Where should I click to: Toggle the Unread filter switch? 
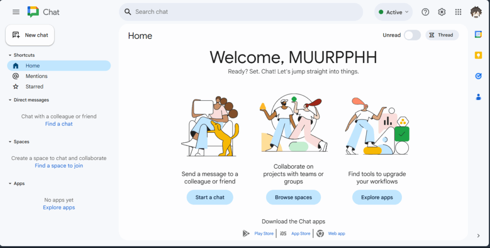(x=412, y=35)
